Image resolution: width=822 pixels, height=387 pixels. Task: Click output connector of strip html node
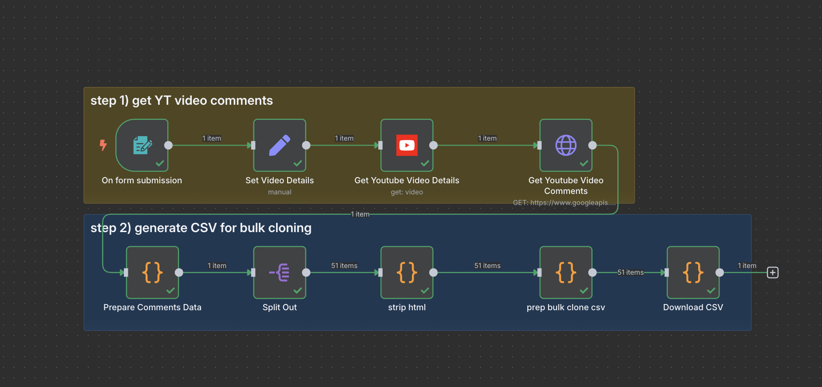pyautogui.click(x=434, y=272)
